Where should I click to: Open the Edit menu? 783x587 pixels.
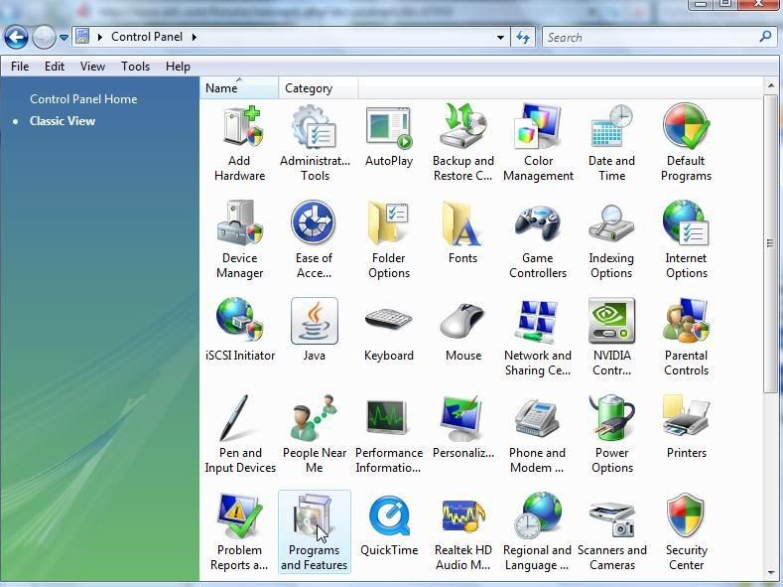[x=55, y=67]
